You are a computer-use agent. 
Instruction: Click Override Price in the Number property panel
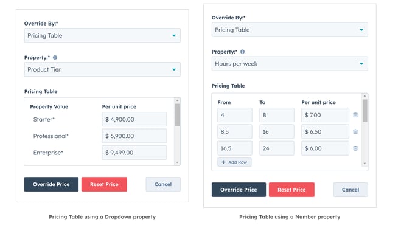239,190
